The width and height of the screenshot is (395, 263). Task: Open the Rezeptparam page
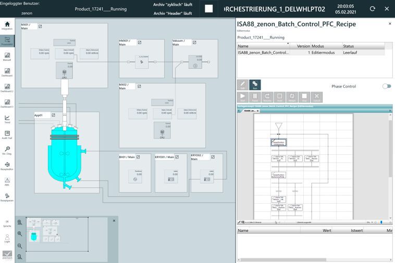click(7, 197)
